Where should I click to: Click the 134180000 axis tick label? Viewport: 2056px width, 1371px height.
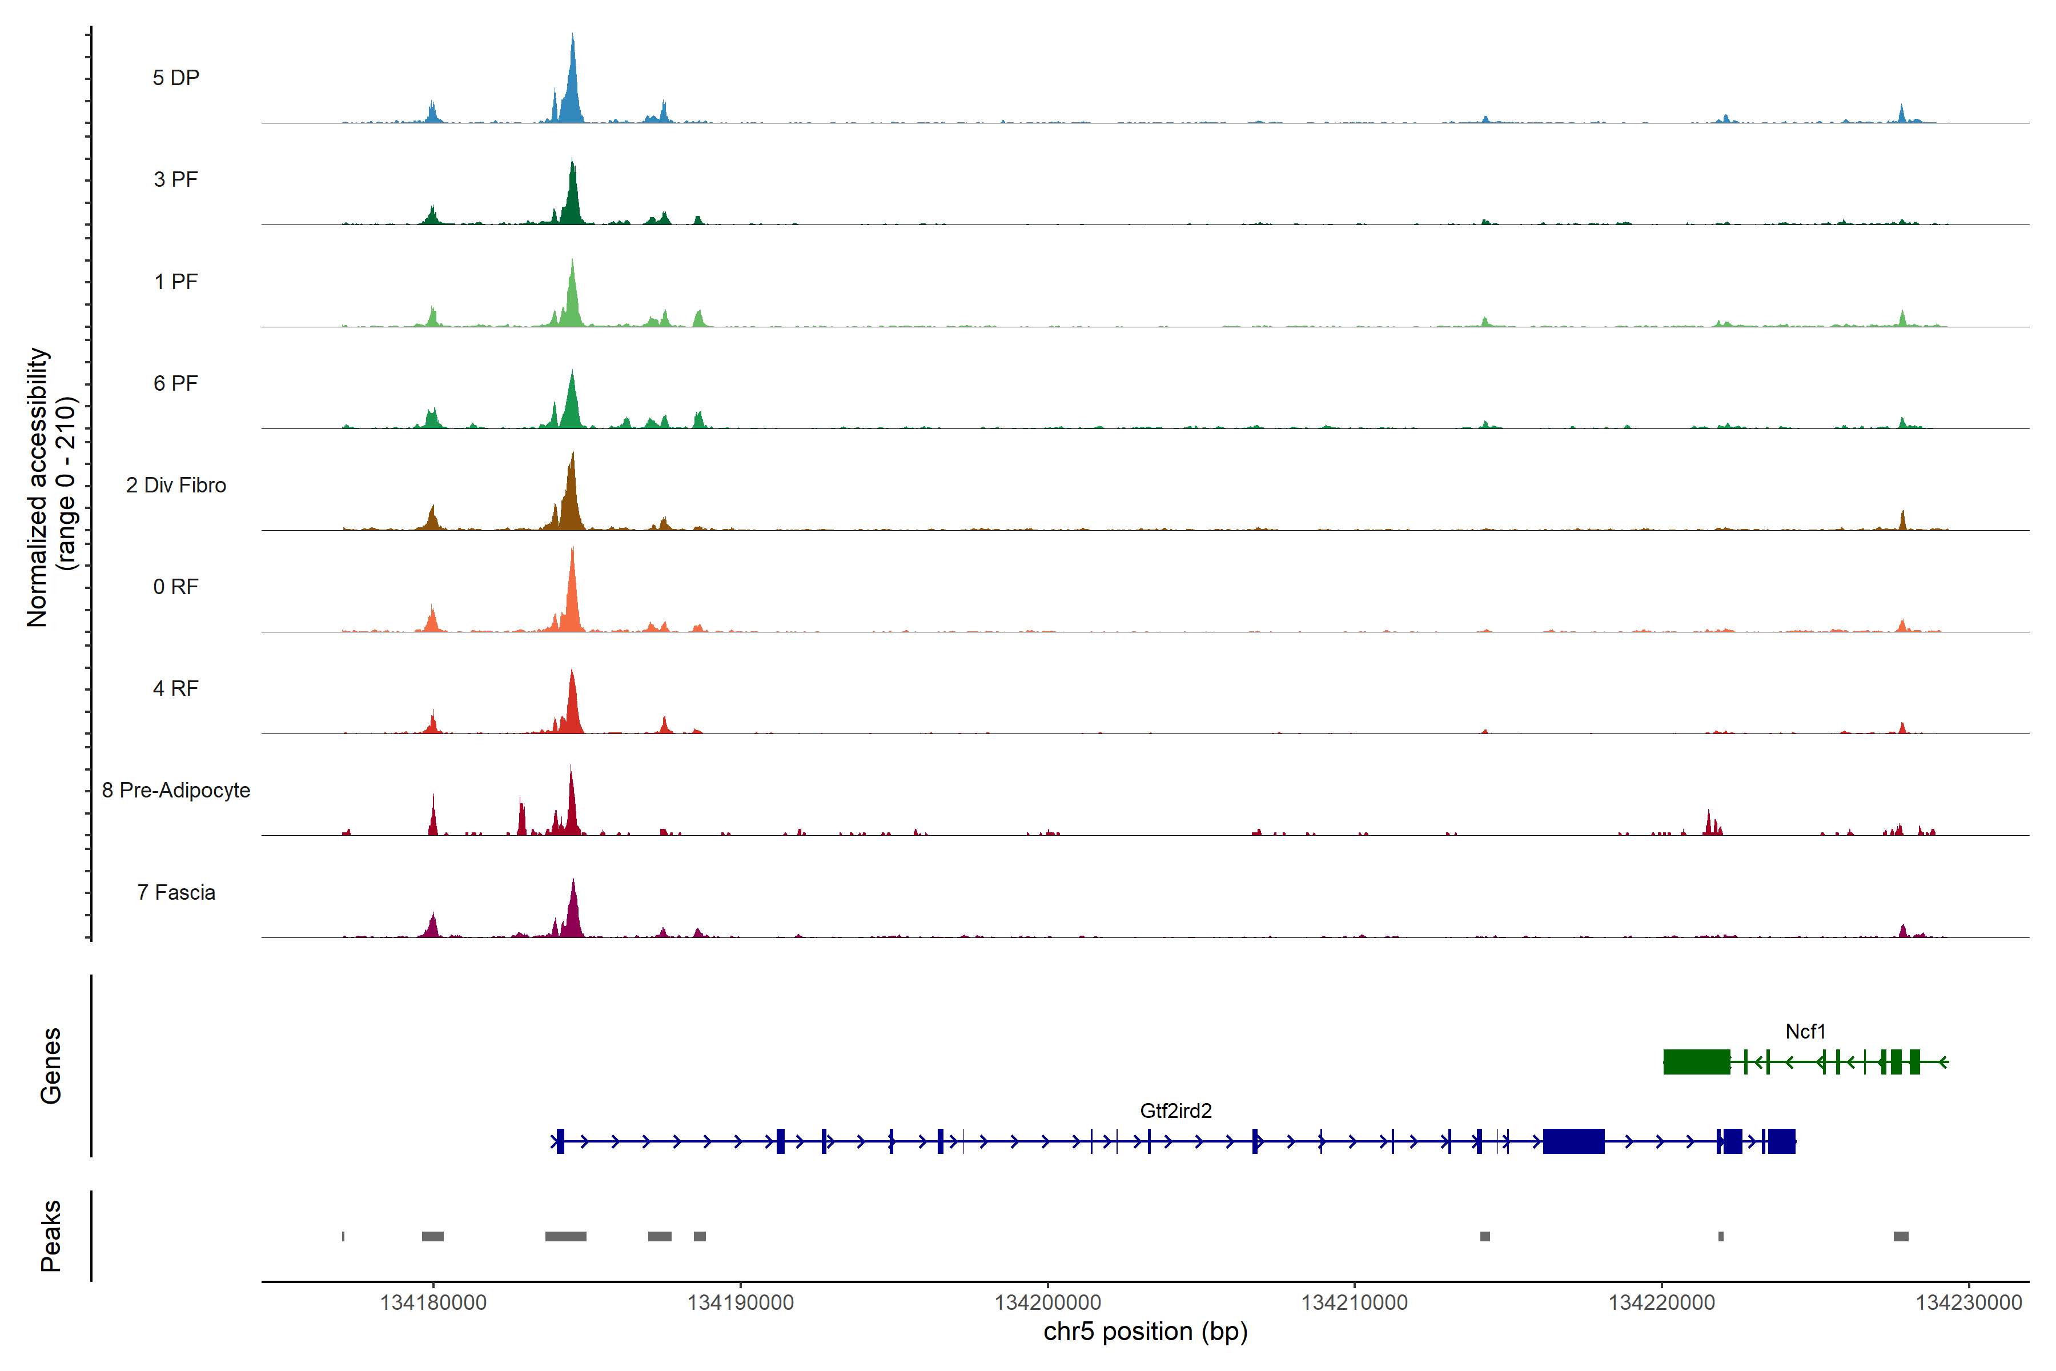click(x=433, y=1302)
